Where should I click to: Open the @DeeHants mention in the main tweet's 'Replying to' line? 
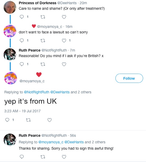click(x=60, y=92)
